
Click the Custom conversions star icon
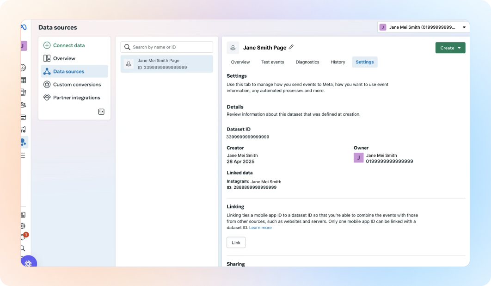point(47,84)
